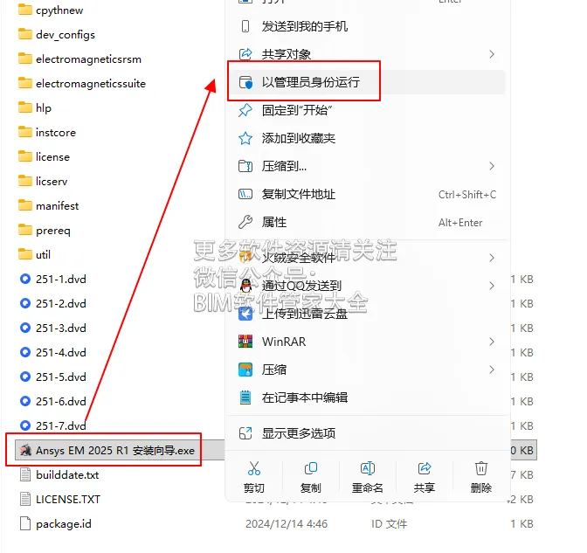
Task: Click the trash Delete icon
Action: pos(481,468)
